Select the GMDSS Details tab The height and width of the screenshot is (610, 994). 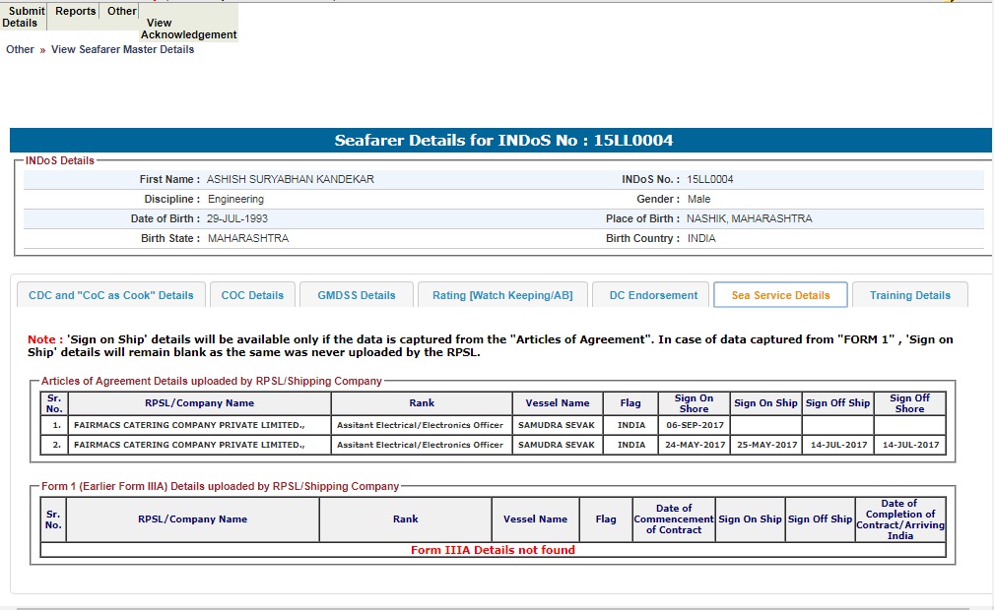[x=356, y=295]
